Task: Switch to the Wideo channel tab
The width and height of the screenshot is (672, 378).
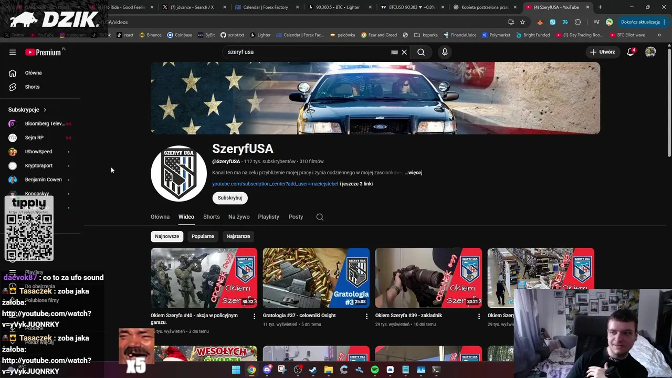Action: 186,217
